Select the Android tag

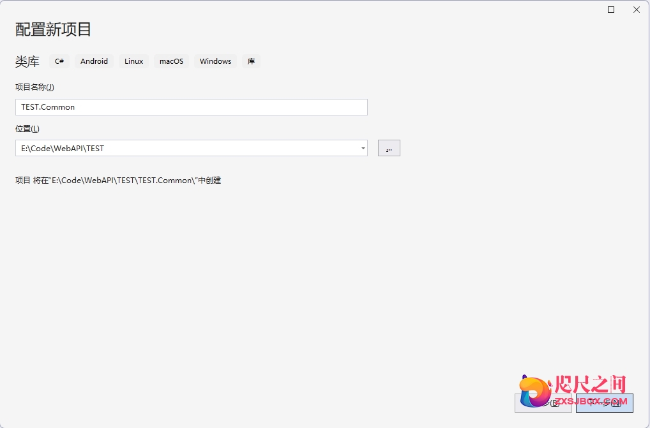[x=94, y=61]
